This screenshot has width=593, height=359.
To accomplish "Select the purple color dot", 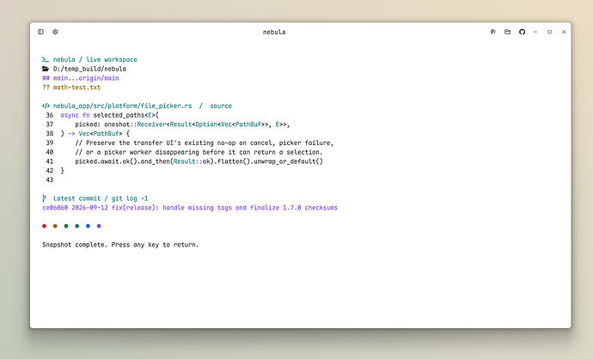I will coord(99,226).
